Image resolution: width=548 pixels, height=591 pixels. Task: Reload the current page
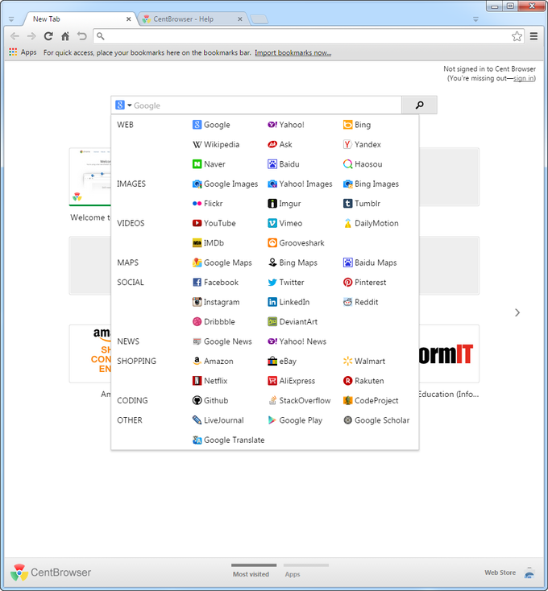click(x=48, y=36)
